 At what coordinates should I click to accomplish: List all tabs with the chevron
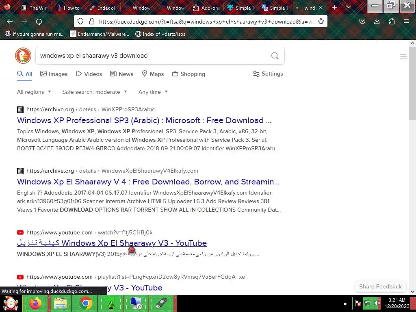(x=349, y=7)
